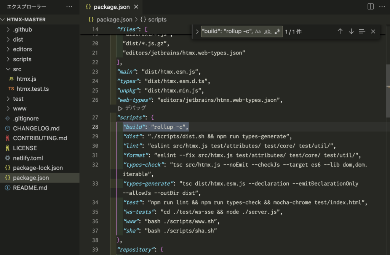Screen dimensions: 390x255
Task: Expand the dist folder
Action: pyautogui.click(x=18, y=39)
